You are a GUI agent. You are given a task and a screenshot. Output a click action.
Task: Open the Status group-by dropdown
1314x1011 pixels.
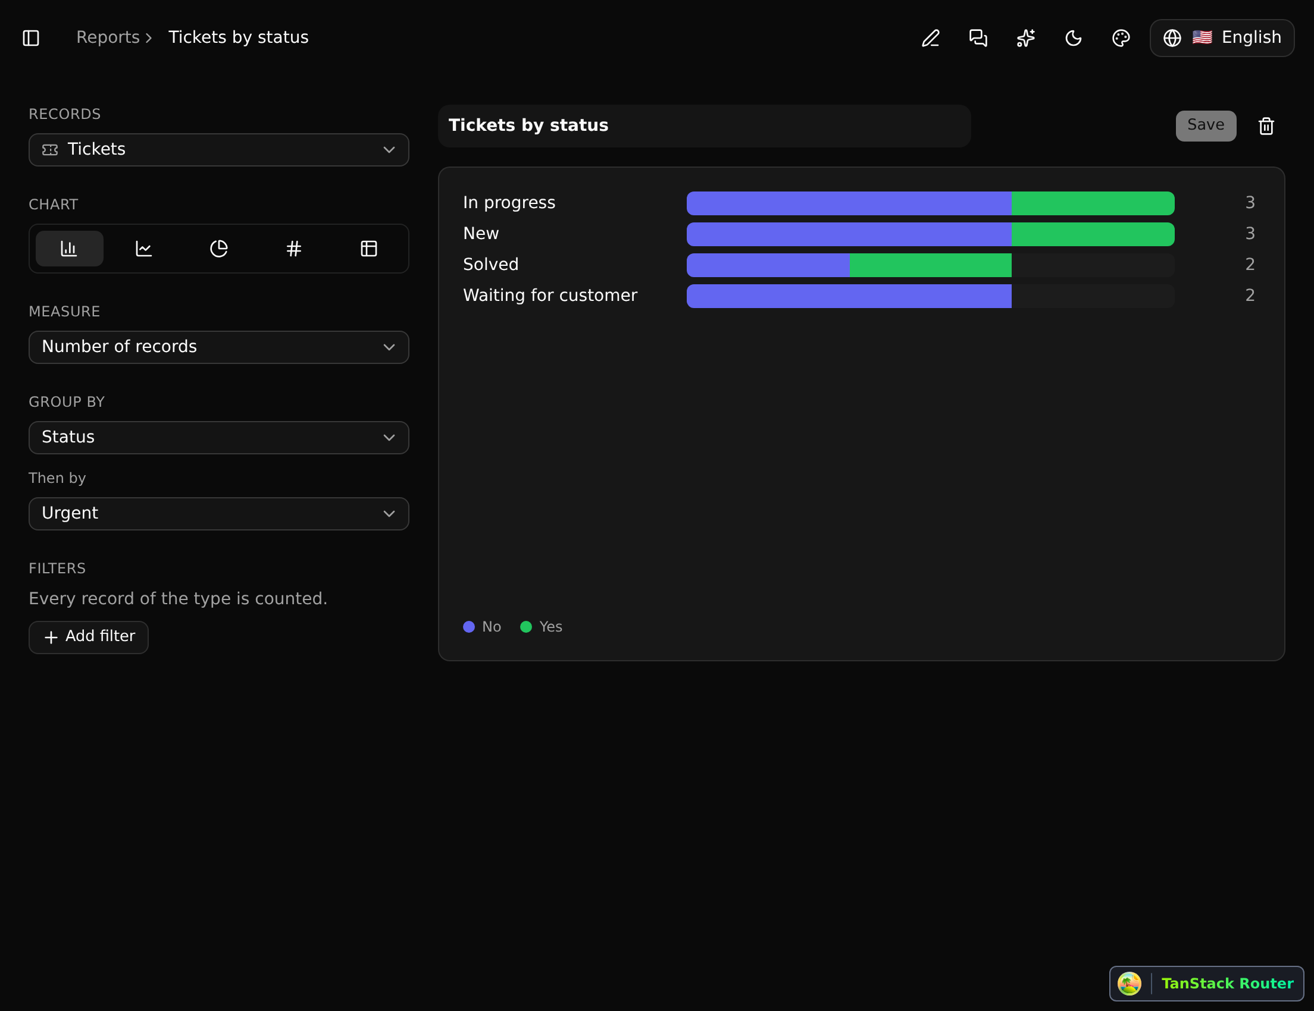pos(219,438)
